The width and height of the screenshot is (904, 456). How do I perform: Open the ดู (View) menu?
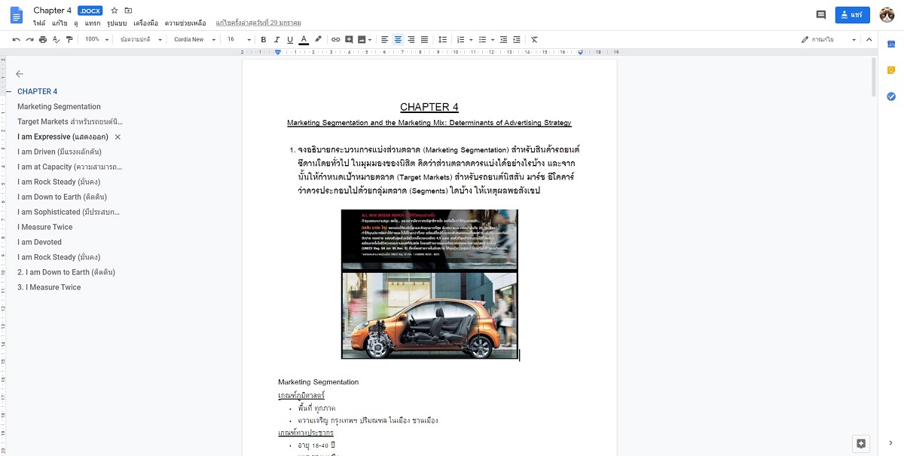[76, 23]
